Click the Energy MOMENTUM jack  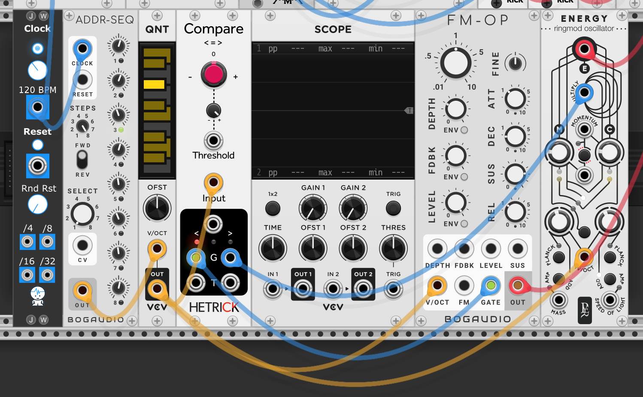(x=584, y=129)
